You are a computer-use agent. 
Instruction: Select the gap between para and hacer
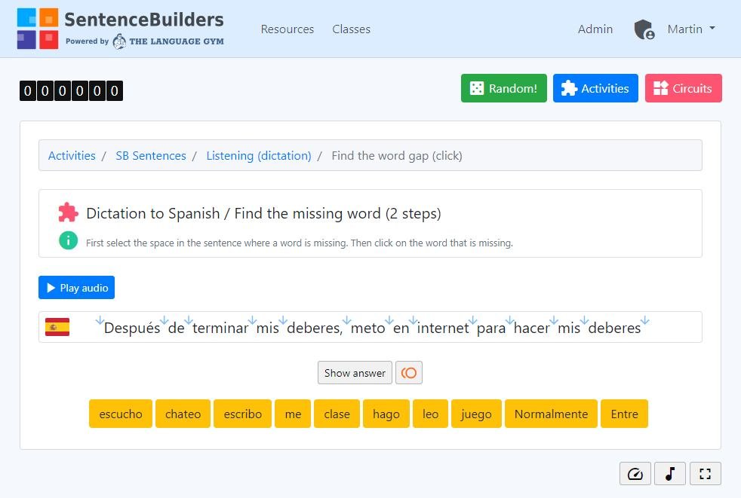[x=509, y=321]
